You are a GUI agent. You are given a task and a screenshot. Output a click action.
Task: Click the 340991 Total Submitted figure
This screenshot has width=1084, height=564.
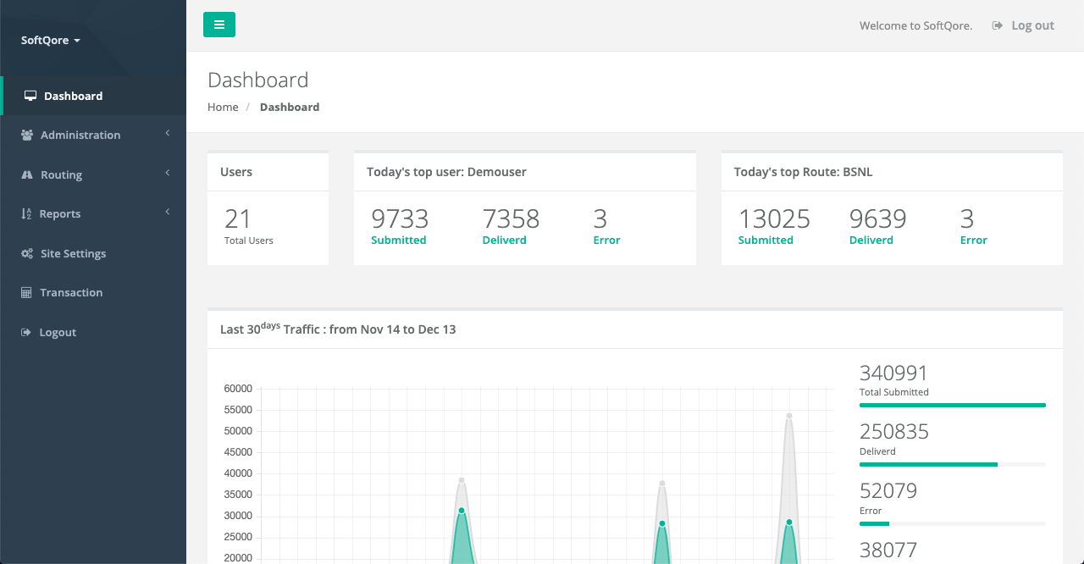pyautogui.click(x=893, y=373)
